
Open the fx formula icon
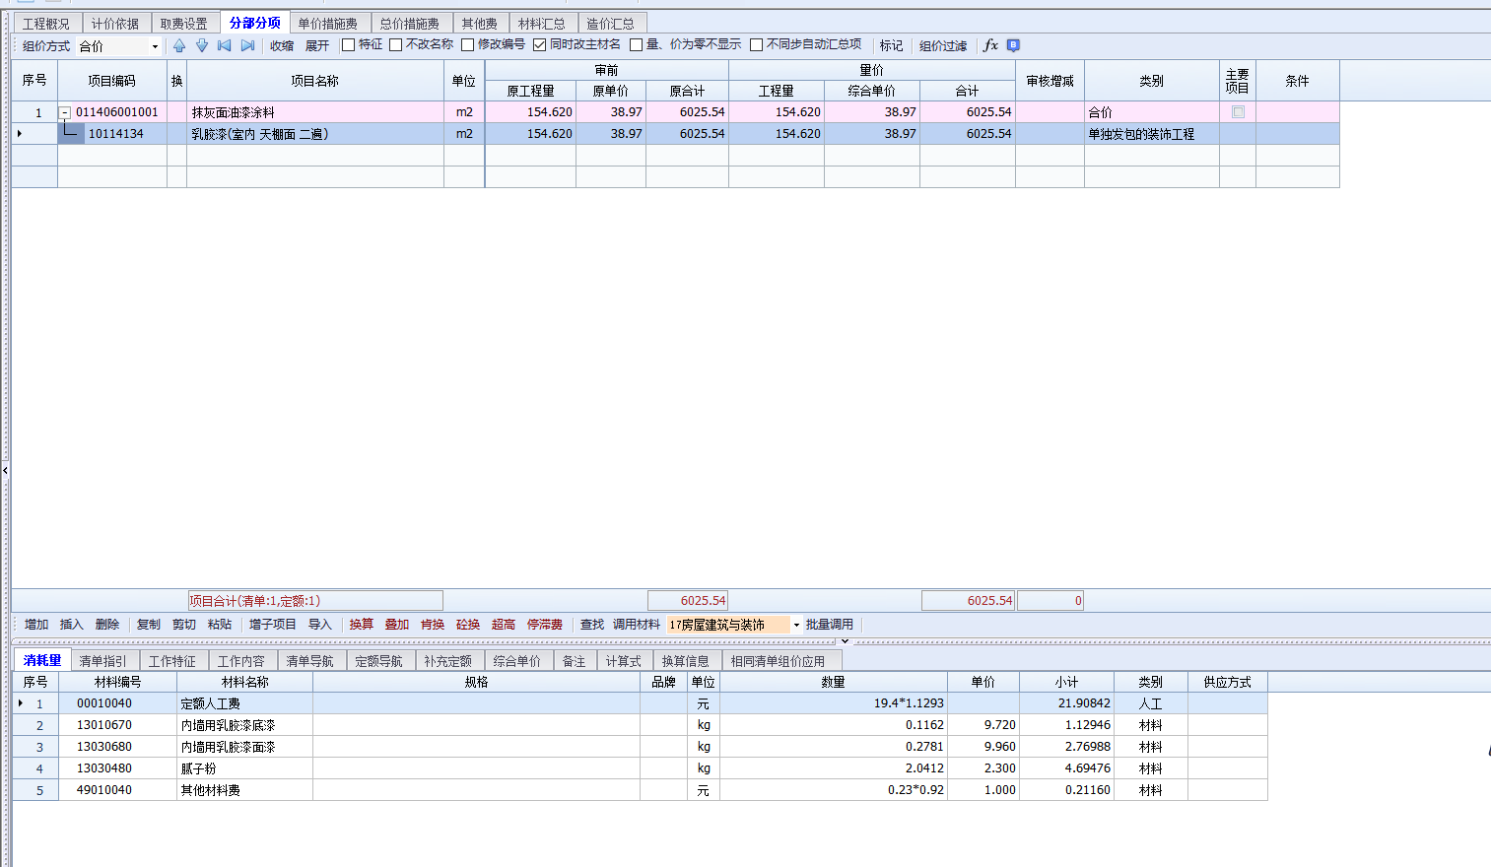pos(990,45)
